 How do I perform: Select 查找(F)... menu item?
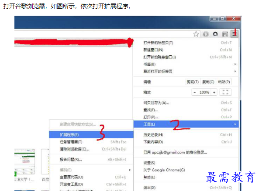coord(186,110)
